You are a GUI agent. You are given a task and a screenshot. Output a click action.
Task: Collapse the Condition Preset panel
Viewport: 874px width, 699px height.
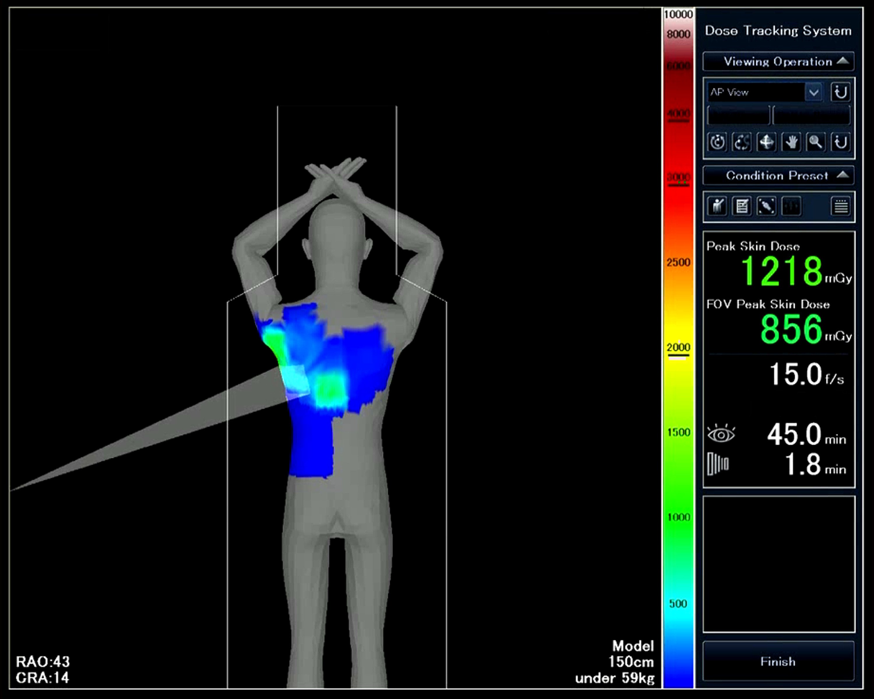click(x=843, y=175)
